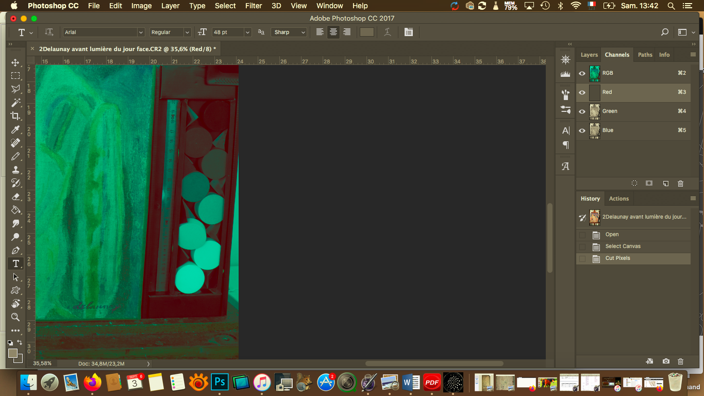Screen dimensions: 704x396
Task: Select the Polygonal Lasso tool
Action: point(15,89)
